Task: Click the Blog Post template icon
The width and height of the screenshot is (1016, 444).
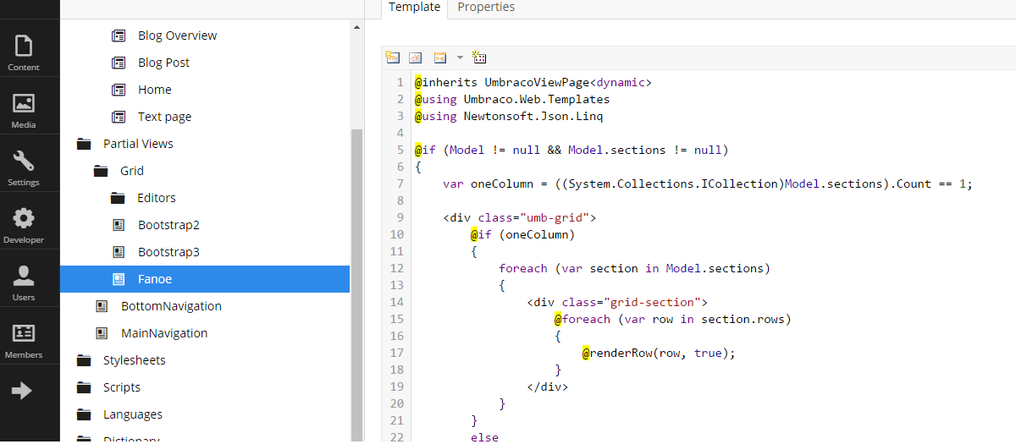Action: click(x=119, y=63)
